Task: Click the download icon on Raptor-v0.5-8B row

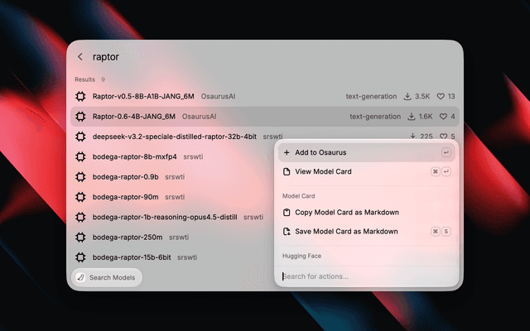Action: tap(407, 96)
